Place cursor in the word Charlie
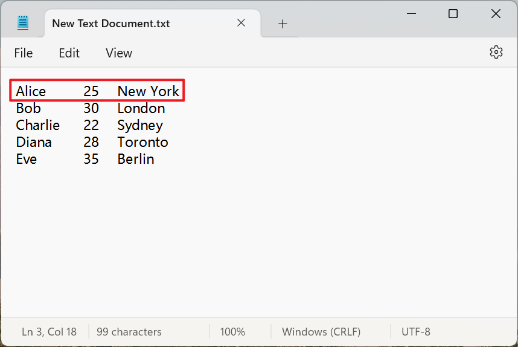 click(38, 125)
